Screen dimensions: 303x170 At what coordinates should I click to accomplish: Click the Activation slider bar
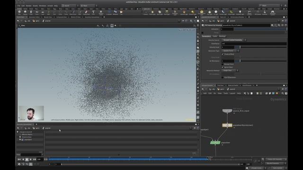[260, 29]
